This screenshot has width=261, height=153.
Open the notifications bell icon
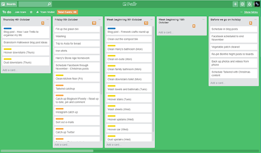(x=249, y=4)
